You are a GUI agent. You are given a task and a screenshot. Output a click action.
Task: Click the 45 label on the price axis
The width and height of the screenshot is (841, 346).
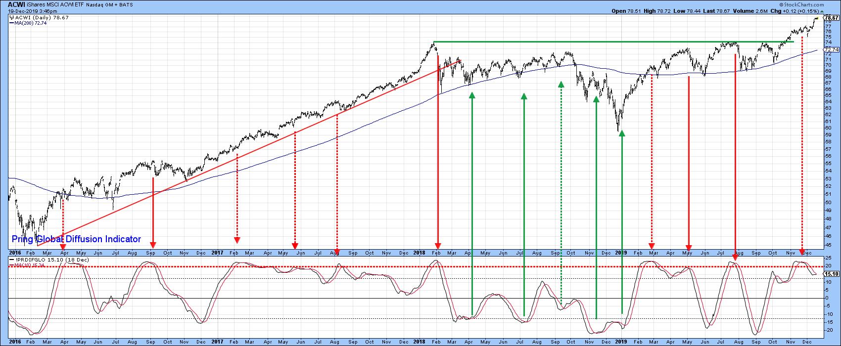828,245
